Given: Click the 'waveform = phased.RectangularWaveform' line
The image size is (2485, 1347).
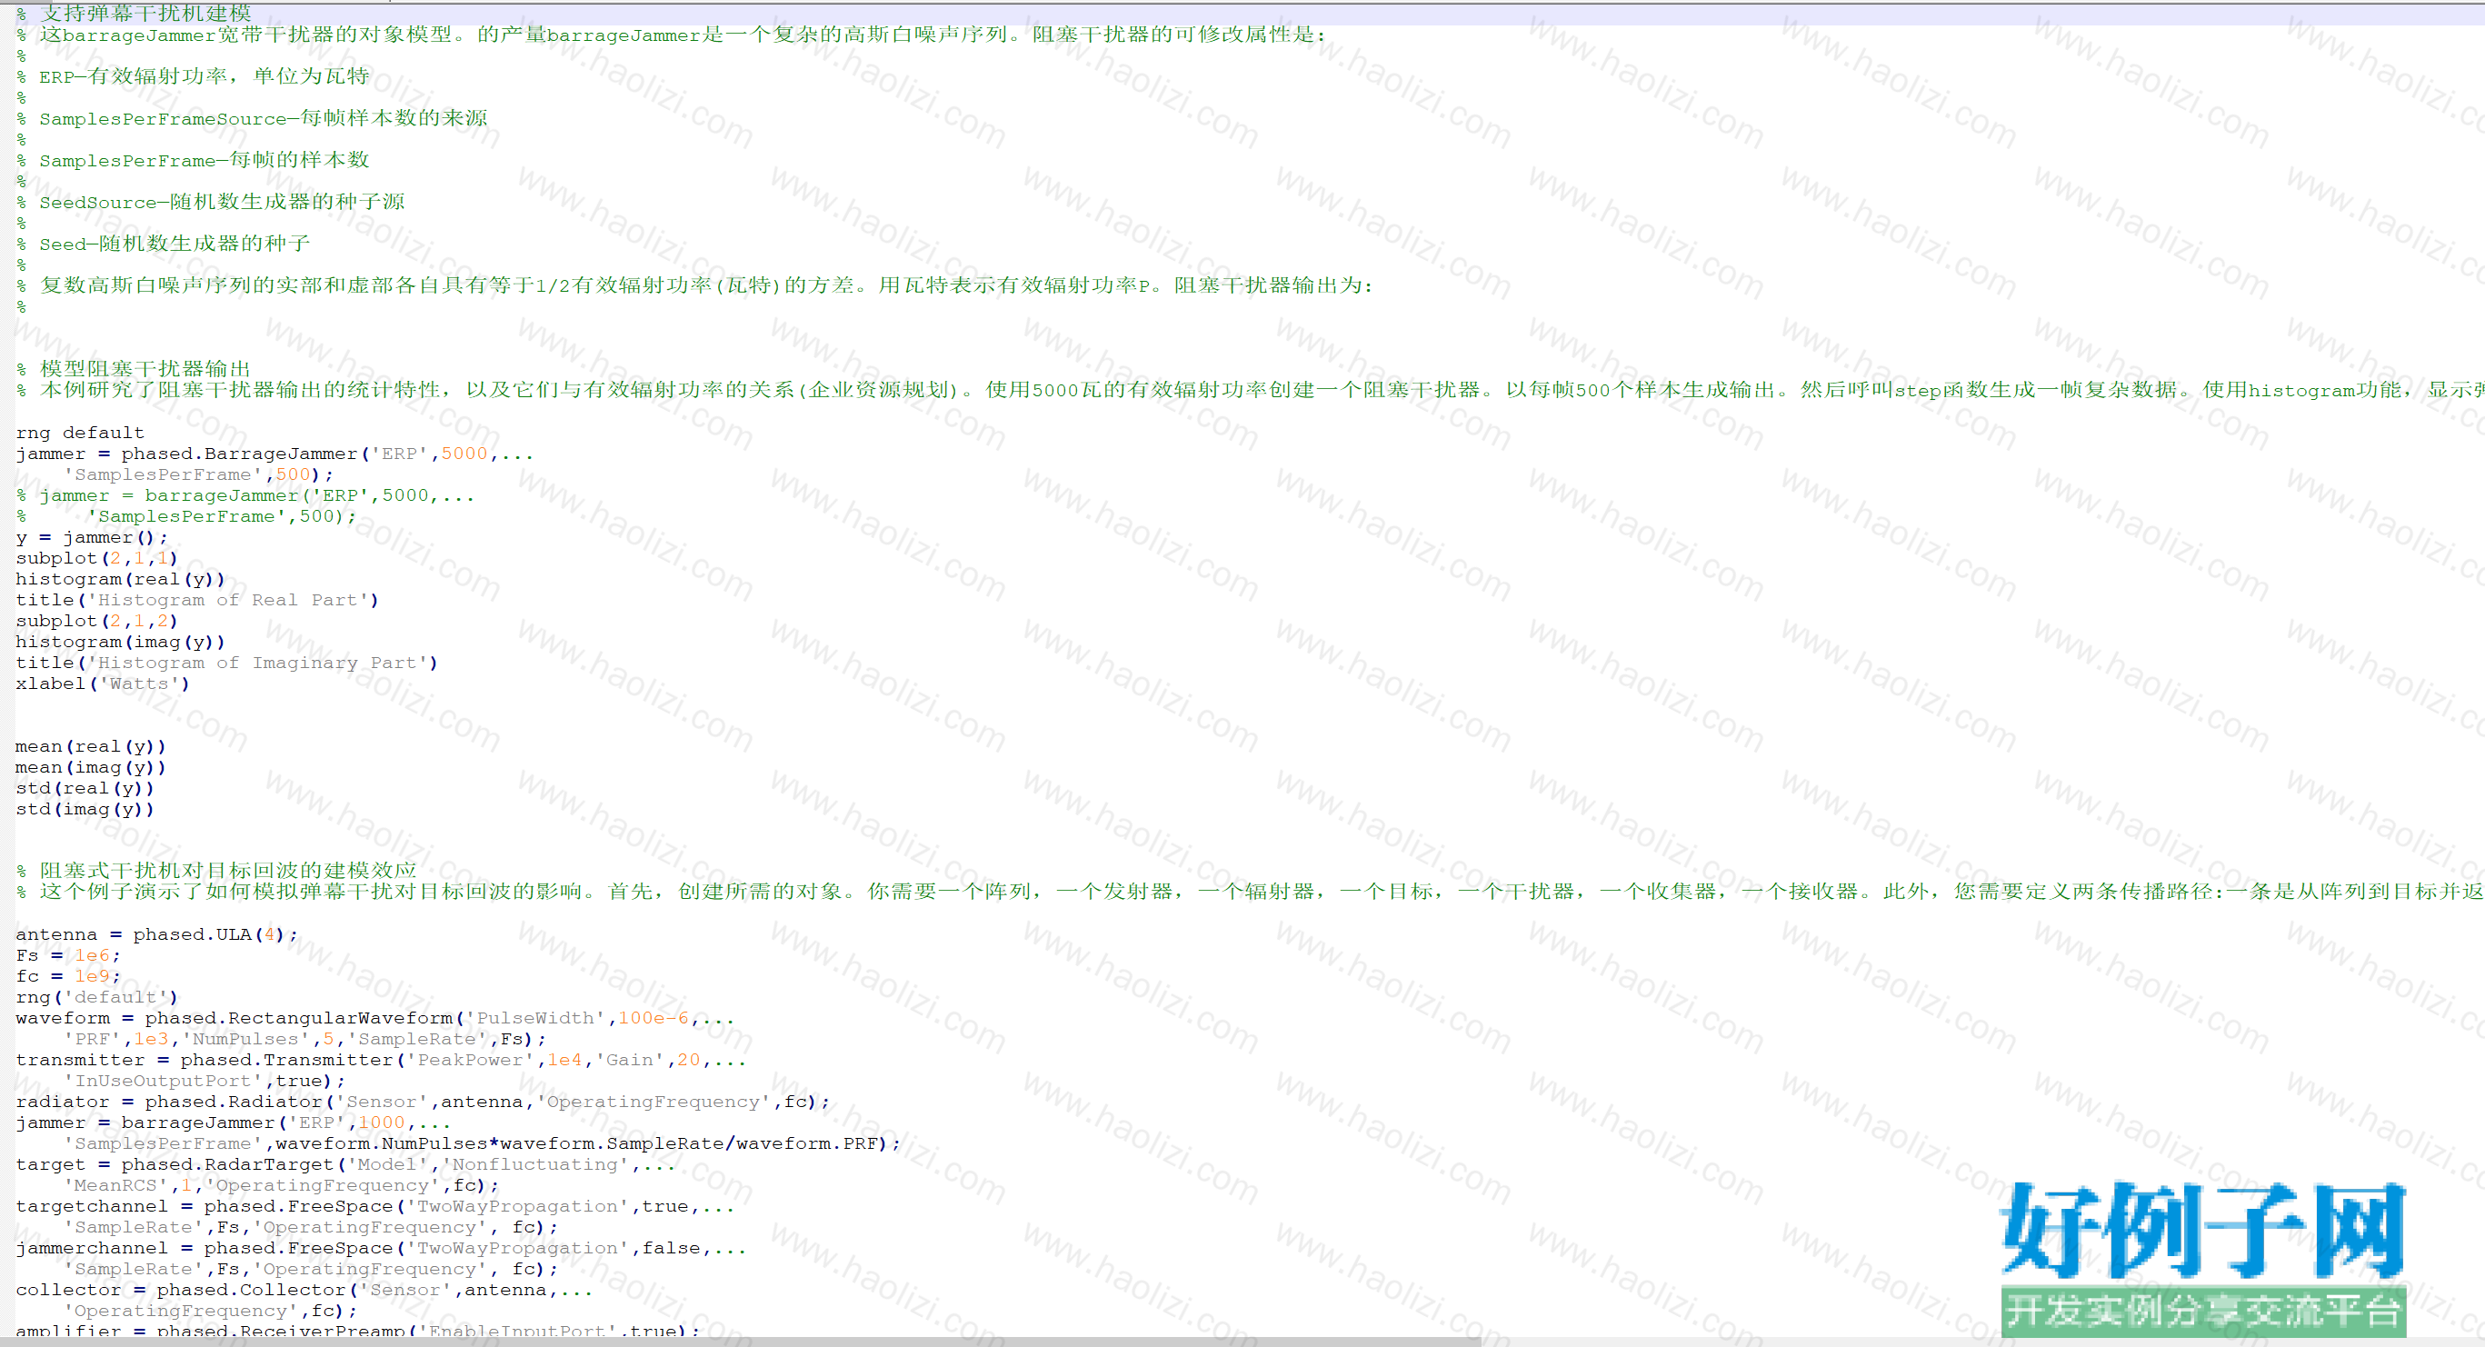Looking at the screenshot, I should pyautogui.click(x=375, y=1018).
